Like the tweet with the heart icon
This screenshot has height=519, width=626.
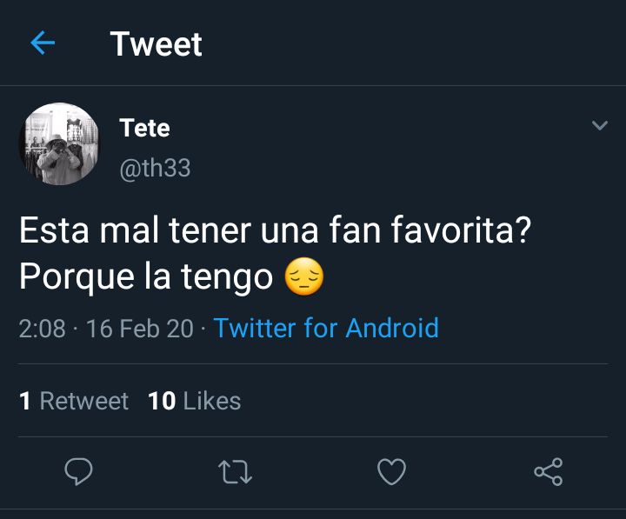click(x=391, y=471)
